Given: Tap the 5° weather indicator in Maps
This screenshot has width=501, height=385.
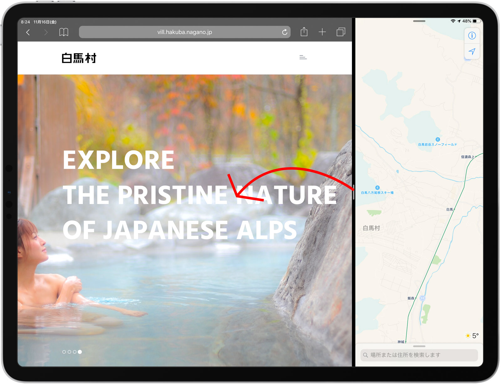Looking at the screenshot, I should click(472, 336).
